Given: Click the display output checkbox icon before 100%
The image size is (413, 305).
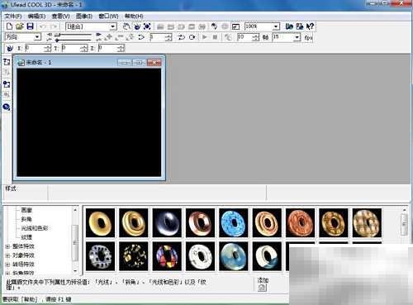Looking at the screenshot, I should coord(235,26).
